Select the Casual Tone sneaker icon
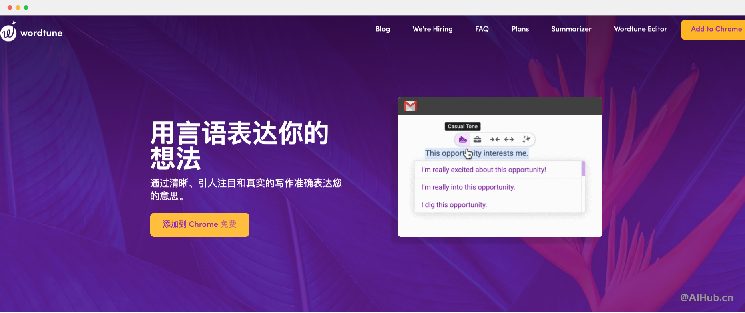This screenshot has height=313, width=745. [463, 139]
